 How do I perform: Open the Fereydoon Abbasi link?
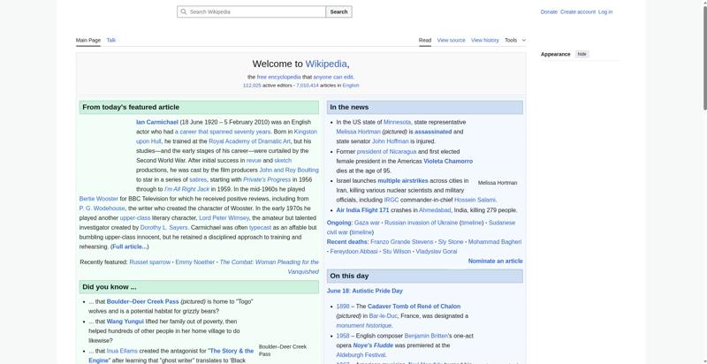353,252
